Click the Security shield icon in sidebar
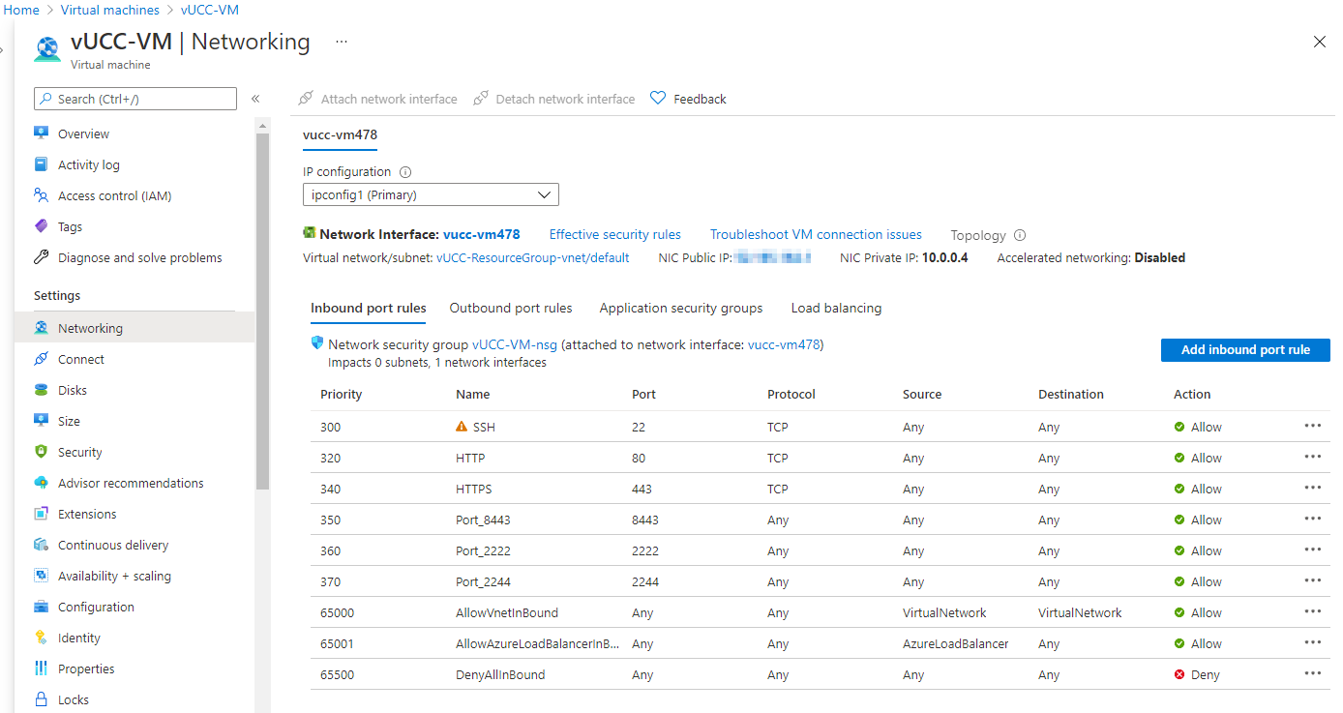 point(41,452)
